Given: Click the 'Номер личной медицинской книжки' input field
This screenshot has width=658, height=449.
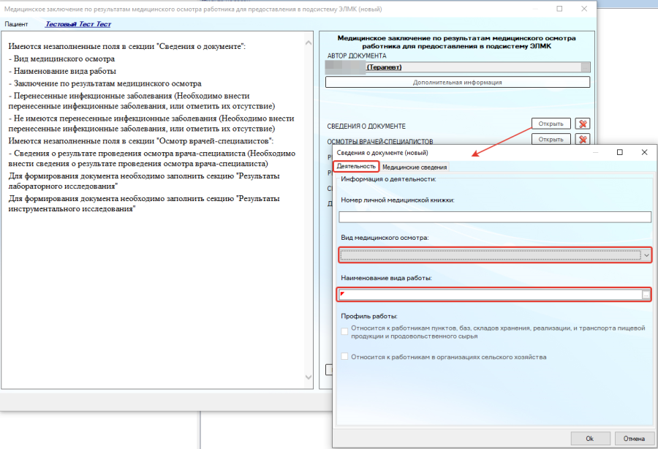Looking at the screenshot, I should (495, 216).
